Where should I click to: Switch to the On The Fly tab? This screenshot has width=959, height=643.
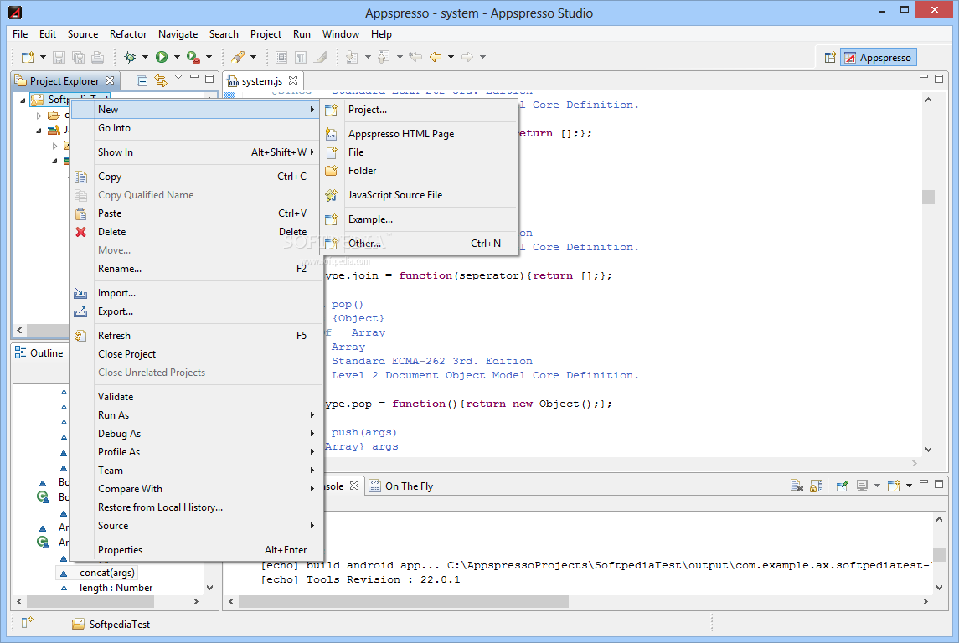402,486
